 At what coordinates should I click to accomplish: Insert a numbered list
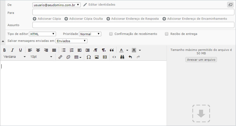[72, 50]
